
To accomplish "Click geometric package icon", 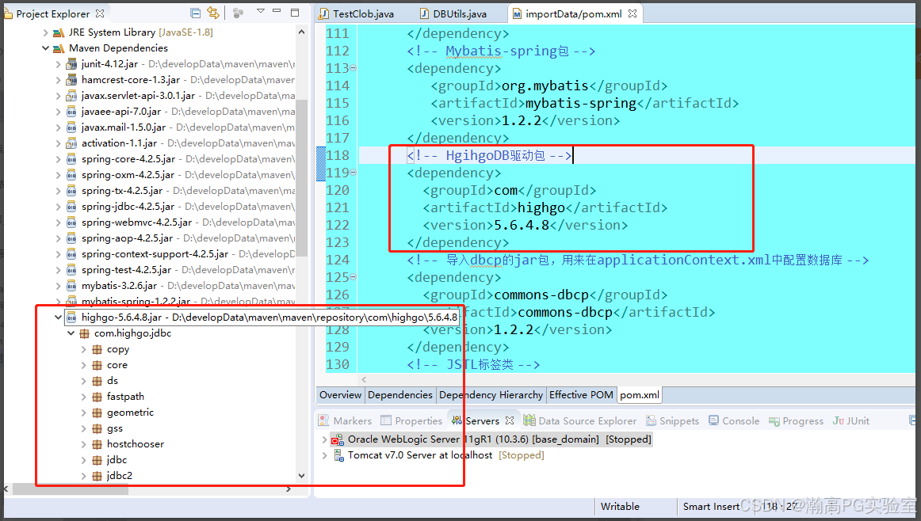I will 97,413.
